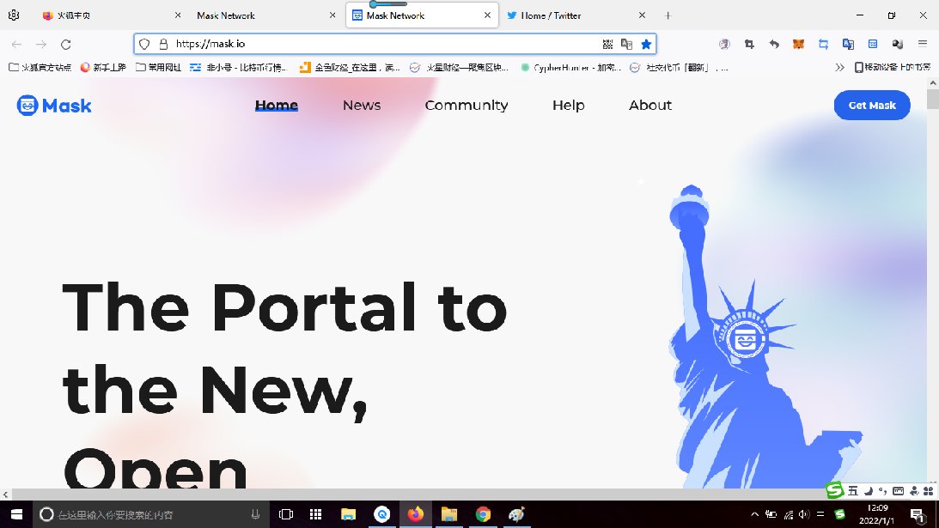Viewport: 939px width, 528px height.
Task: Open the MetaMask fox extension
Action: 798,44
